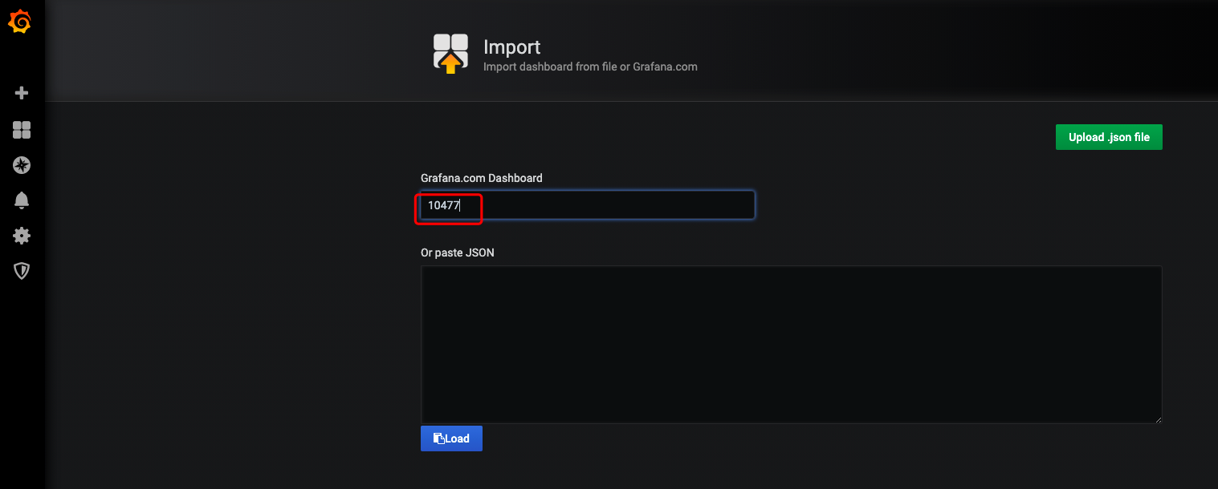This screenshot has height=489, width=1218.
Task: Click the Import header dashboard icon
Action: coord(450,54)
